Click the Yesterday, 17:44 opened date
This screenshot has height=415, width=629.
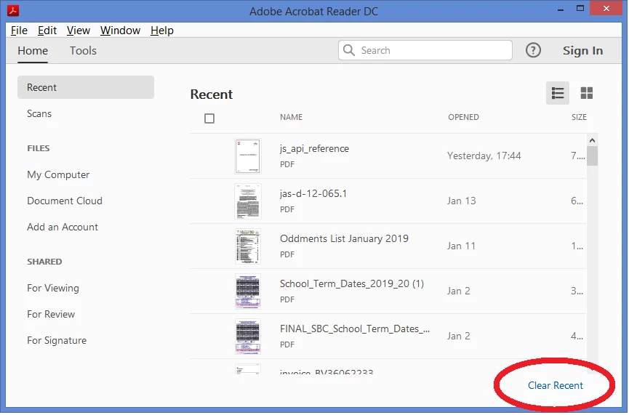(x=484, y=156)
